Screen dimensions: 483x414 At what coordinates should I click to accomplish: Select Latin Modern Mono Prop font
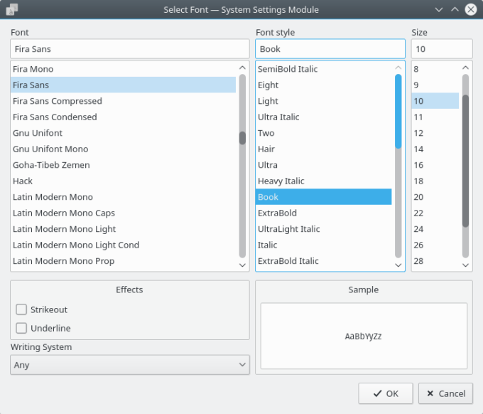[x=123, y=261]
